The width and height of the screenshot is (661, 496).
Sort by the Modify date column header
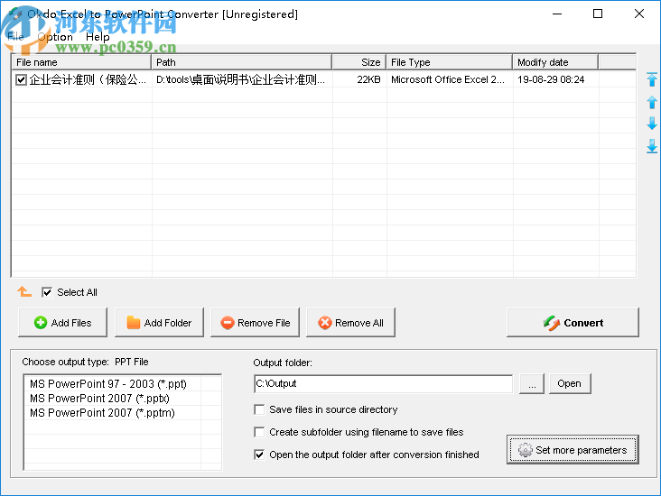click(x=555, y=62)
